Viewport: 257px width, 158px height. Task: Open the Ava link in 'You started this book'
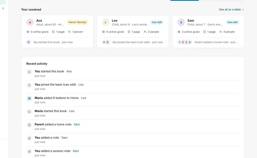coord(69,71)
